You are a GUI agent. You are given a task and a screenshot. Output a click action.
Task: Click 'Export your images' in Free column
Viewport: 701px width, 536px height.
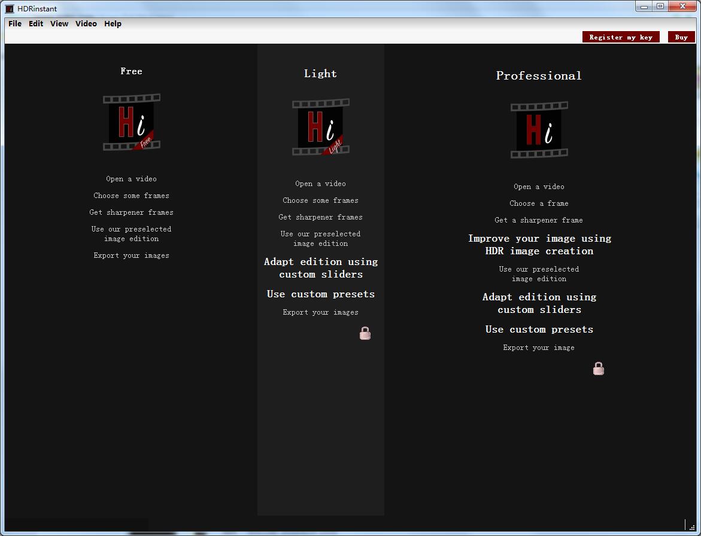[131, 255]
